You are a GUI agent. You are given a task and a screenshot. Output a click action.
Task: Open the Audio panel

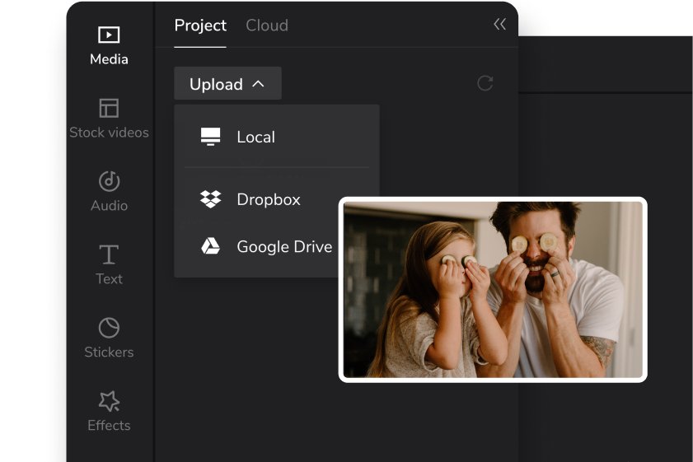[x=109, y=192]
